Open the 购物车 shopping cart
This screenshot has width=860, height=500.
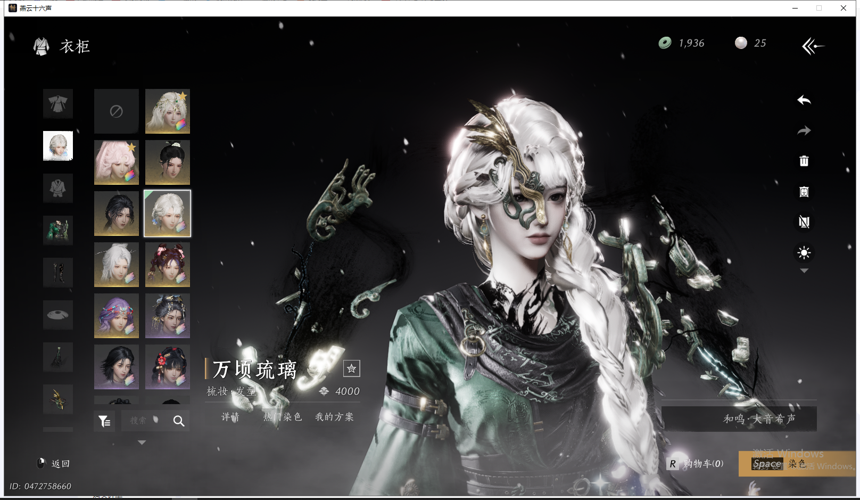tap(697, 464)
